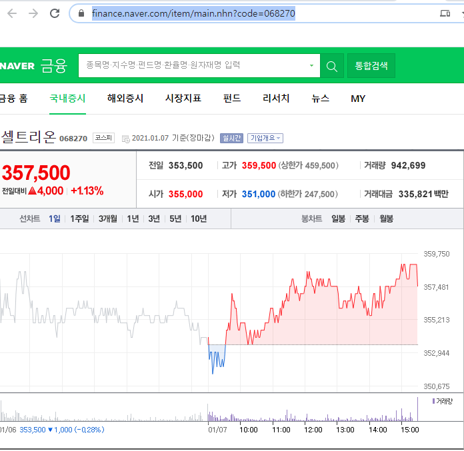Go back to the previous page
This screenshot has width=464, height=451.
click(12, 13)
